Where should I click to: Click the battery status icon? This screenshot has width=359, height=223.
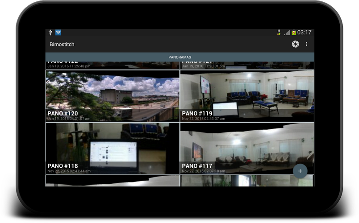(294, 33)
